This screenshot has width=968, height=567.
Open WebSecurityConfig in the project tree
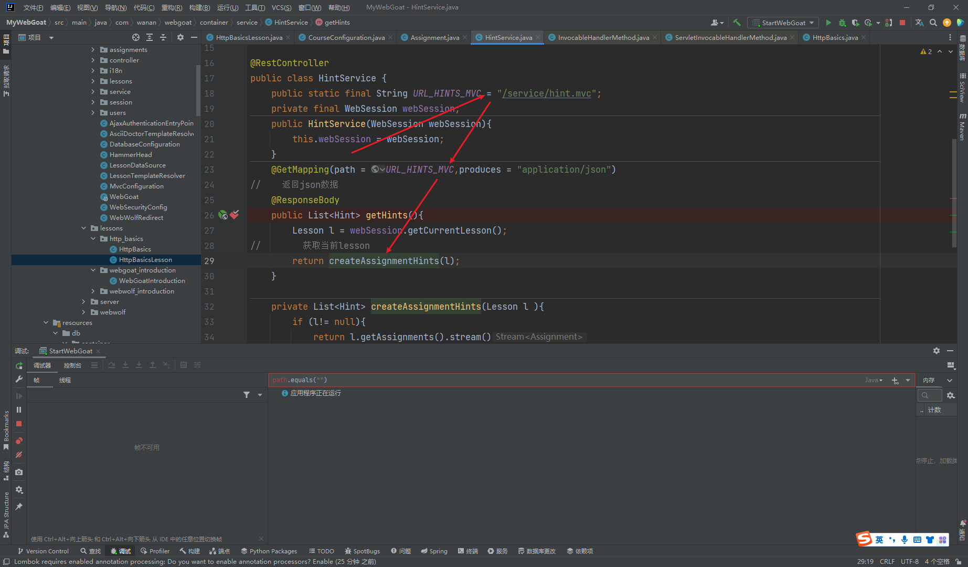(x=138, y=207)
